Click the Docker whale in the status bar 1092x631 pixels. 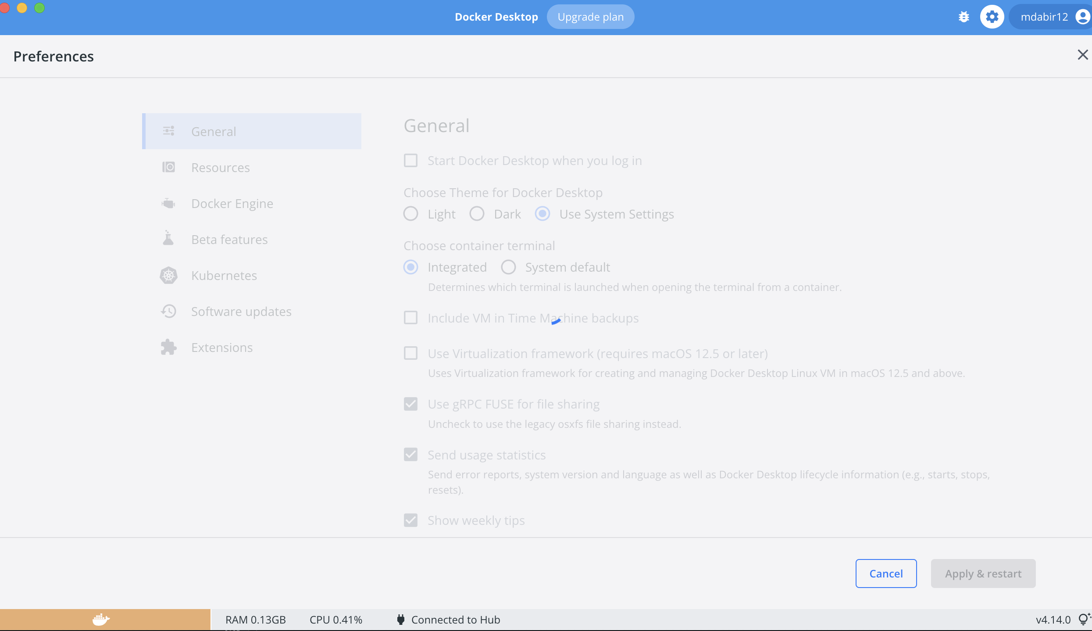(101, 620)
